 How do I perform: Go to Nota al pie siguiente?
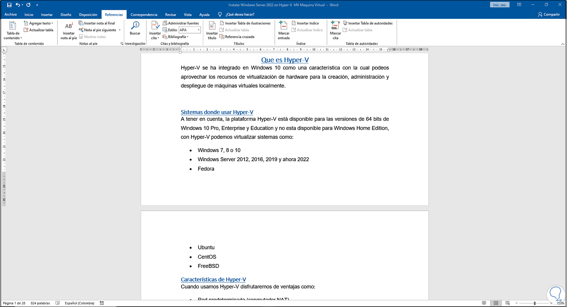98,30
